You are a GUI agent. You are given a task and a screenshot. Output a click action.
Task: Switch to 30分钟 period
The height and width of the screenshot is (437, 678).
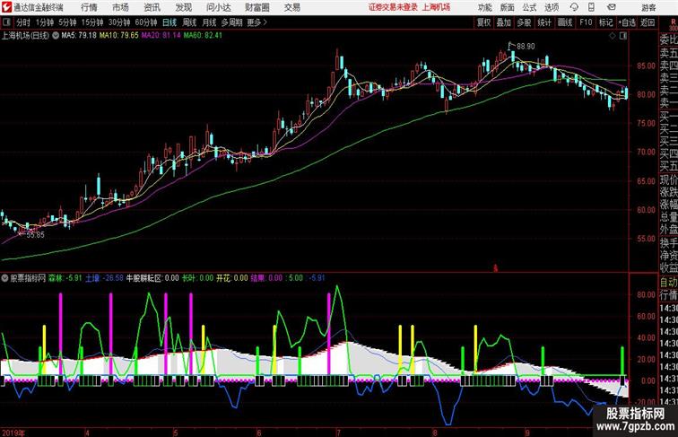(x=119, y=22)
